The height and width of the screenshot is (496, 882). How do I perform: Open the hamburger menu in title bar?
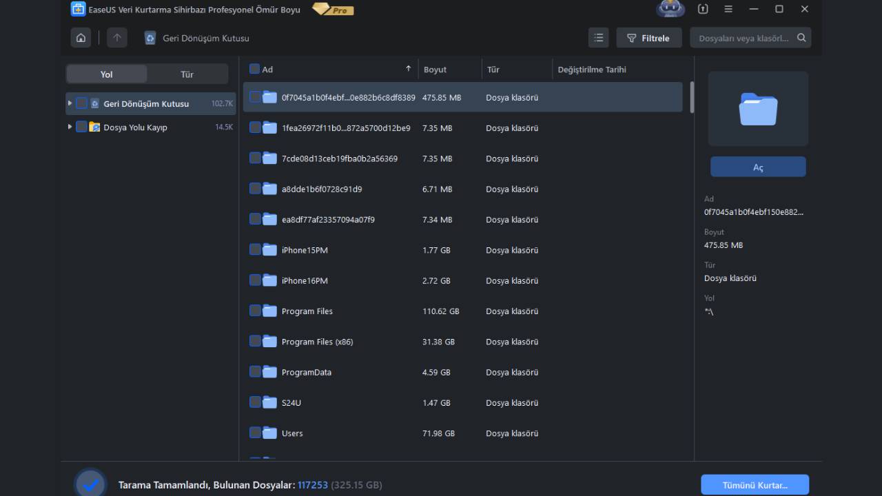(x=728, y=9)
